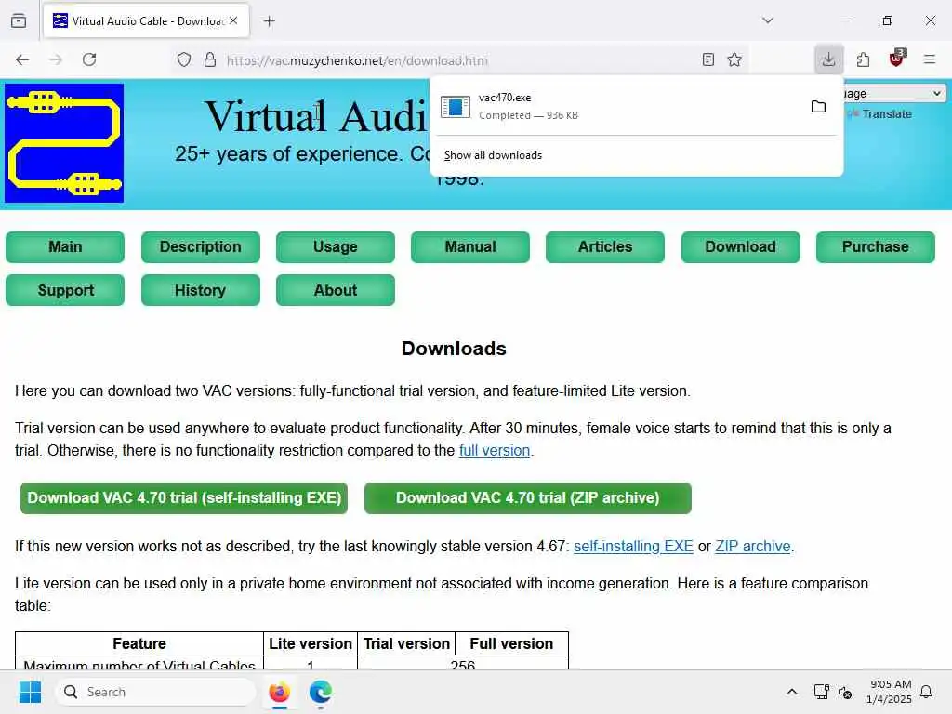This screenshot has width=952, height=714.
Task: Select the Virtual Audio Cable browser tab
Action: (x=146, y=21)
